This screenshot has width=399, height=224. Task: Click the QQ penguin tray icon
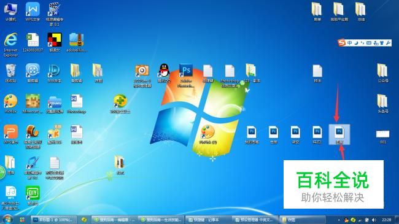coord(346,220)
